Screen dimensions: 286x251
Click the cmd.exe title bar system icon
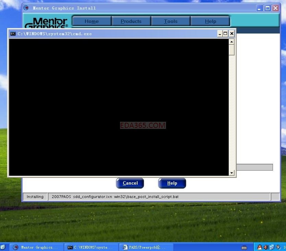pos(13,34)
